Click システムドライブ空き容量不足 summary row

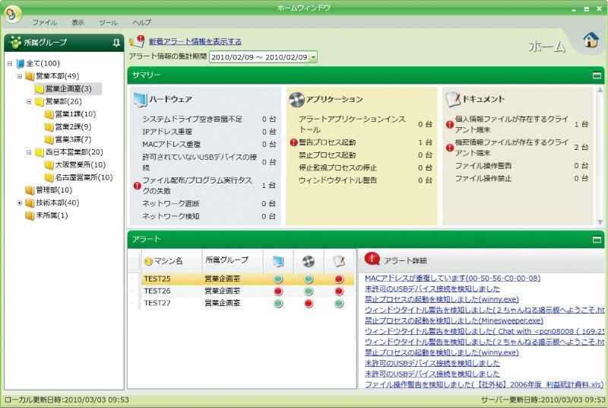coord(208,120)
